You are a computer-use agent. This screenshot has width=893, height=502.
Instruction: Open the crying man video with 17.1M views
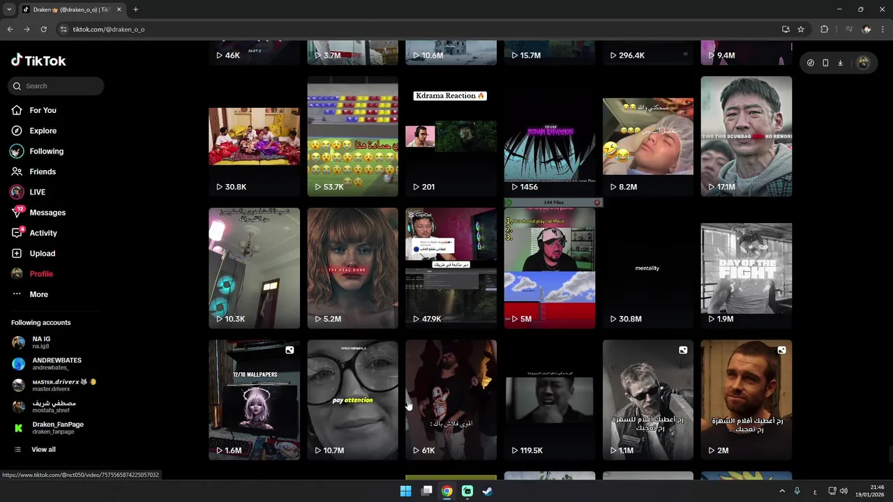click(746, 137)
